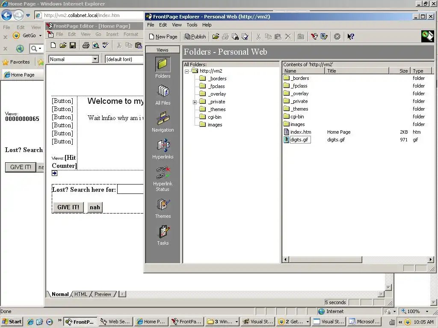This screenshot has height=328, width=438.
Task: Open the Tasks view
Action: (163, 235)
